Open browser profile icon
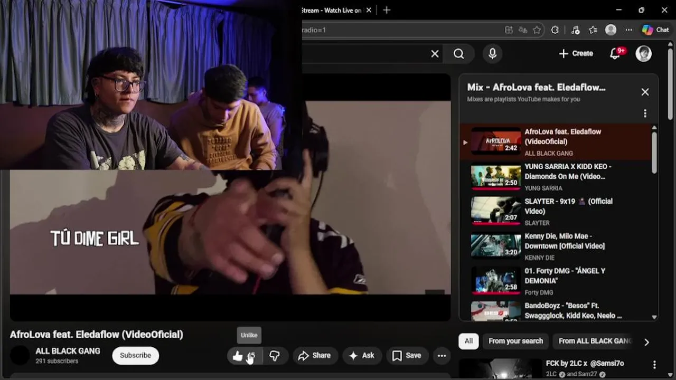This screenshot has height=380, width=676. (x=611, y=30)
